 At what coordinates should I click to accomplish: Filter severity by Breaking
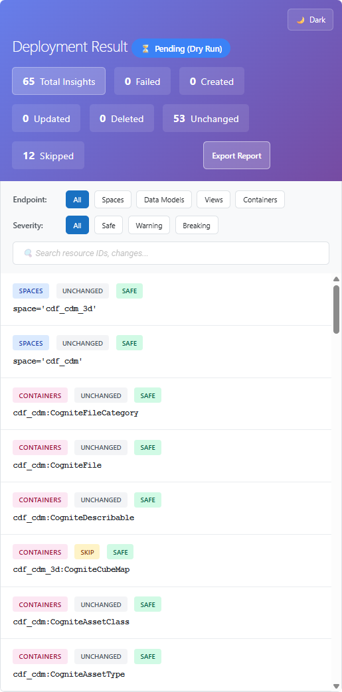[x=197, y=225]
